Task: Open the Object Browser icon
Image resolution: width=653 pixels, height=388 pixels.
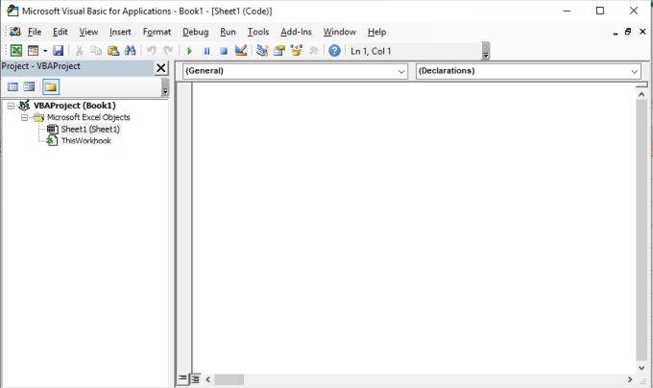Action: click(x=297, y=51)
